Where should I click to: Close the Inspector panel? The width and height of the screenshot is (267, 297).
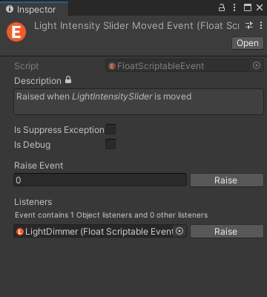pyautogui.click(x=260, y=7)
